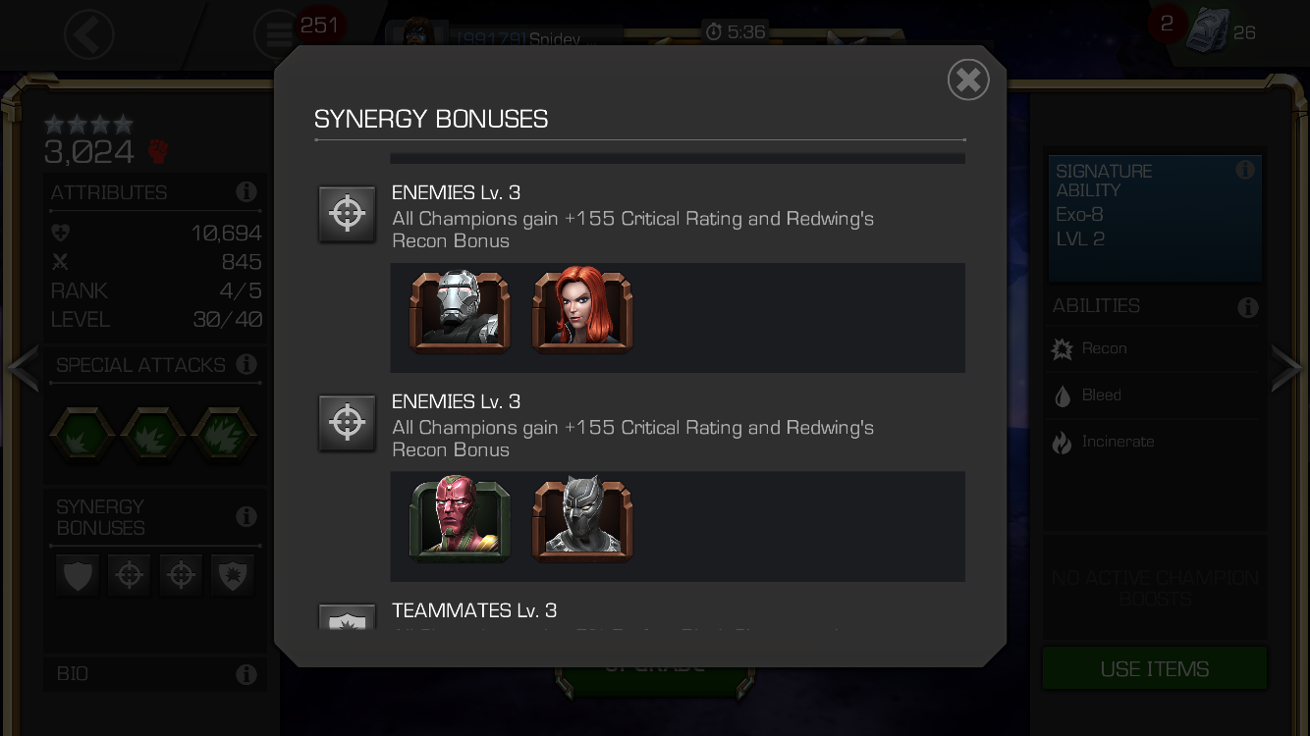Use Items green button
The image size is (1310, 736).
coord(1155,668)
